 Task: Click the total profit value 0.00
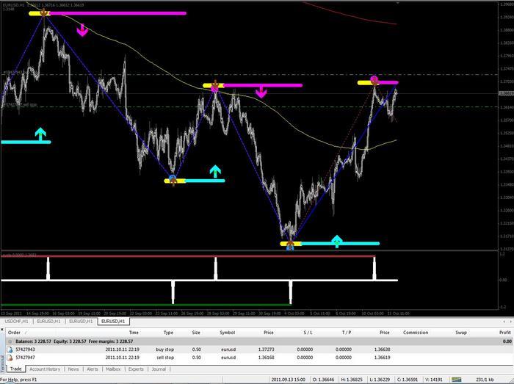point(507,341)
